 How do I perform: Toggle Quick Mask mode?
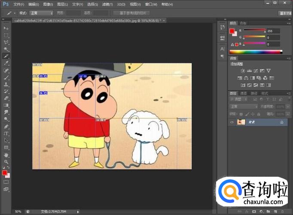[x=6, y=182]
